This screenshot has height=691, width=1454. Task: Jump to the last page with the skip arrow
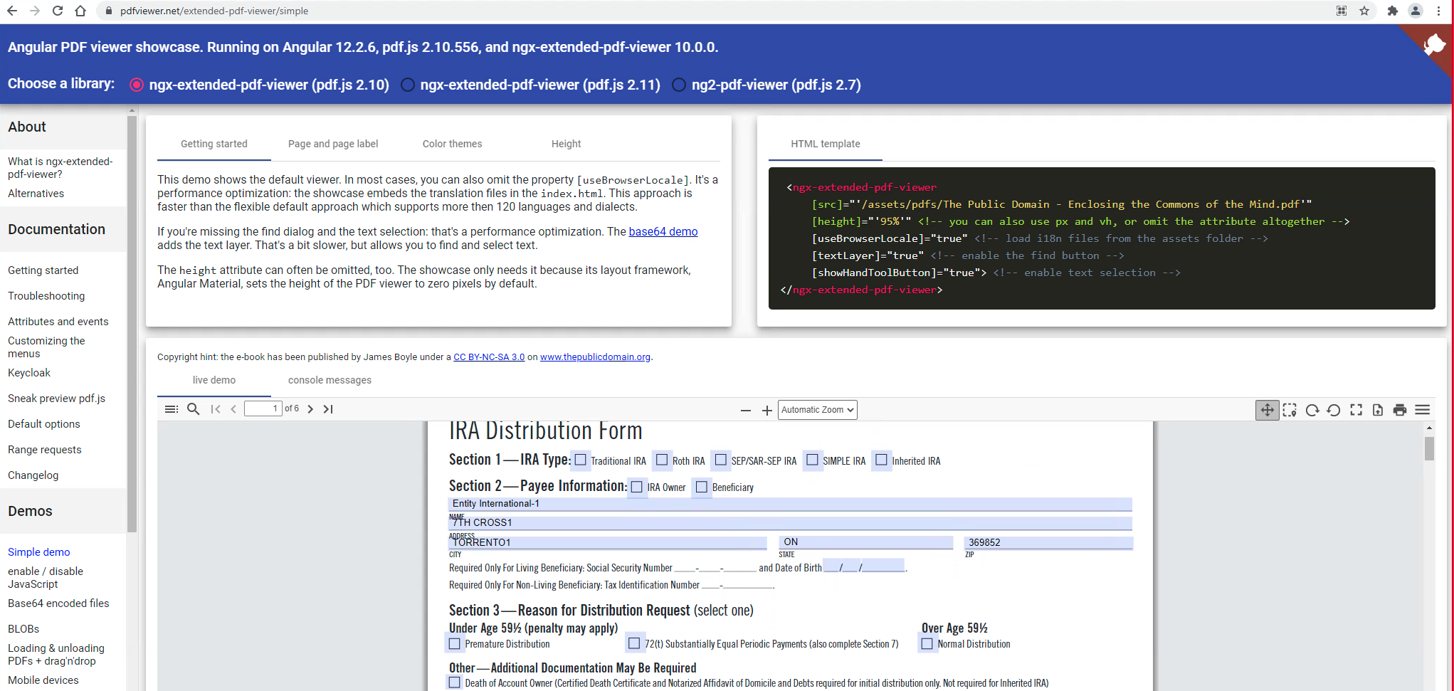(x=328, y=409)
